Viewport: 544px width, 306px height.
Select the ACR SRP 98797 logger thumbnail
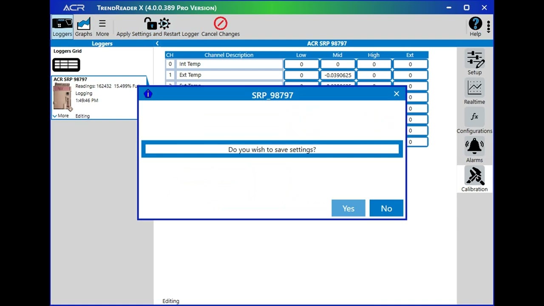62,97
